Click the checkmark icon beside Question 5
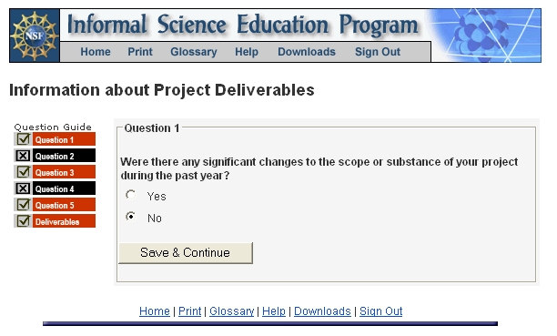 click(x=24, y=205)
